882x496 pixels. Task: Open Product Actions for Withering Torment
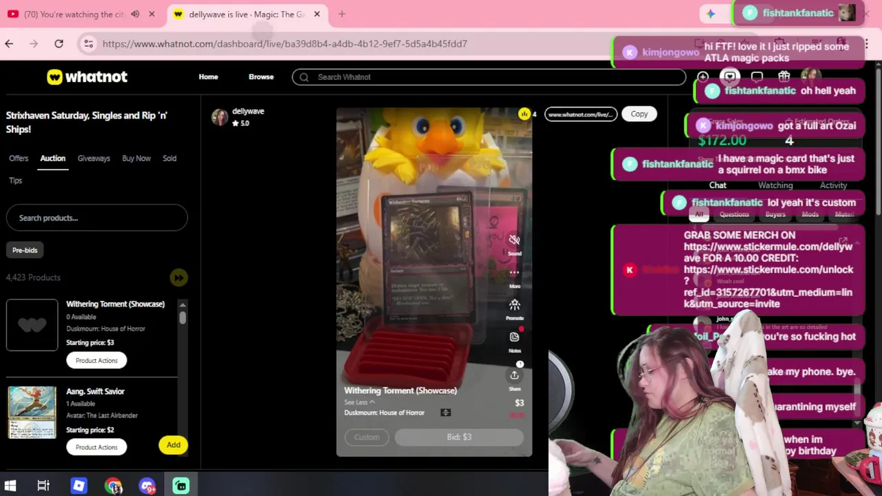(x=96, y=360)
